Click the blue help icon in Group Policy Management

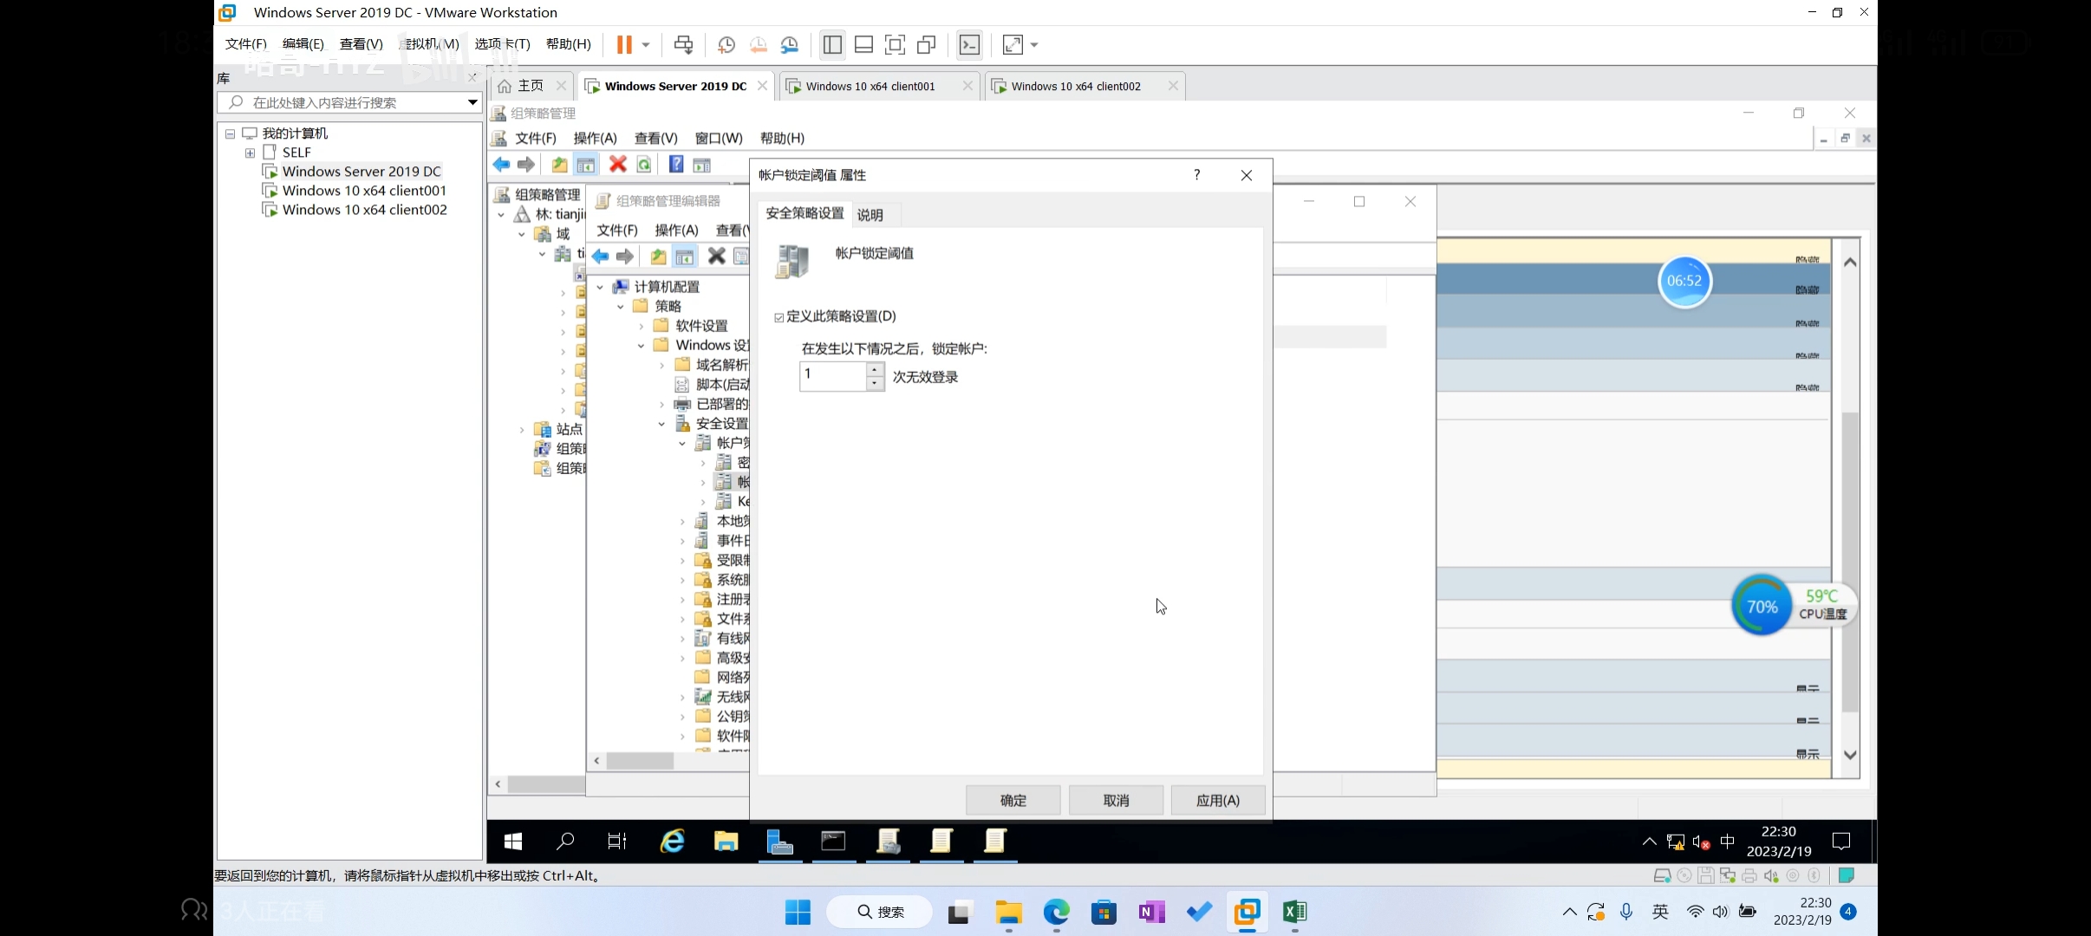pyautogui.click(x=676, y=165)
